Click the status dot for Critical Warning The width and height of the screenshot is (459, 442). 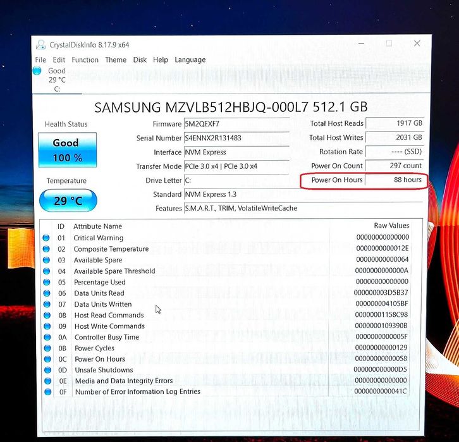pyautogui.click(x=46, y=238)
